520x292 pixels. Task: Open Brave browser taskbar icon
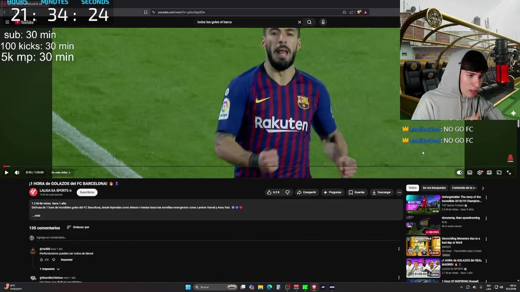[314, 287]
